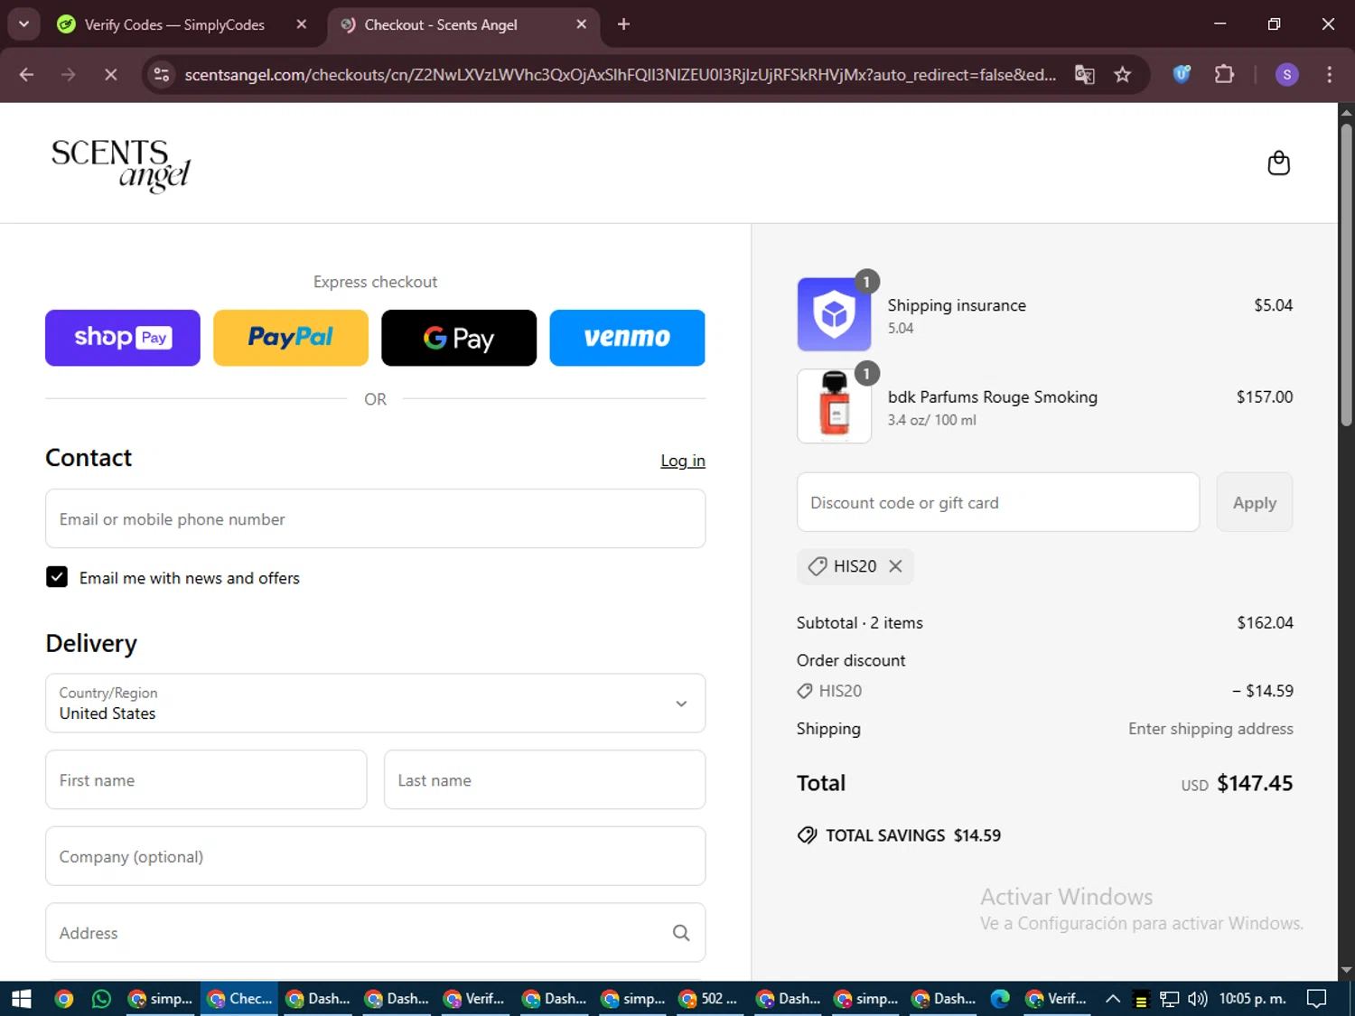Image resolution: width=1355 pixels, height=1016 pixels.
Task: Open the Chrome profile avatar S
Action: coord(1287,74)
